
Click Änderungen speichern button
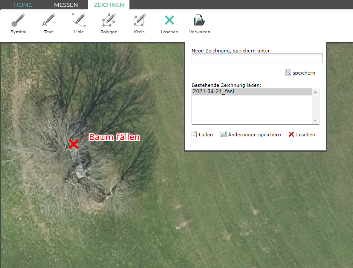(250, 135)
